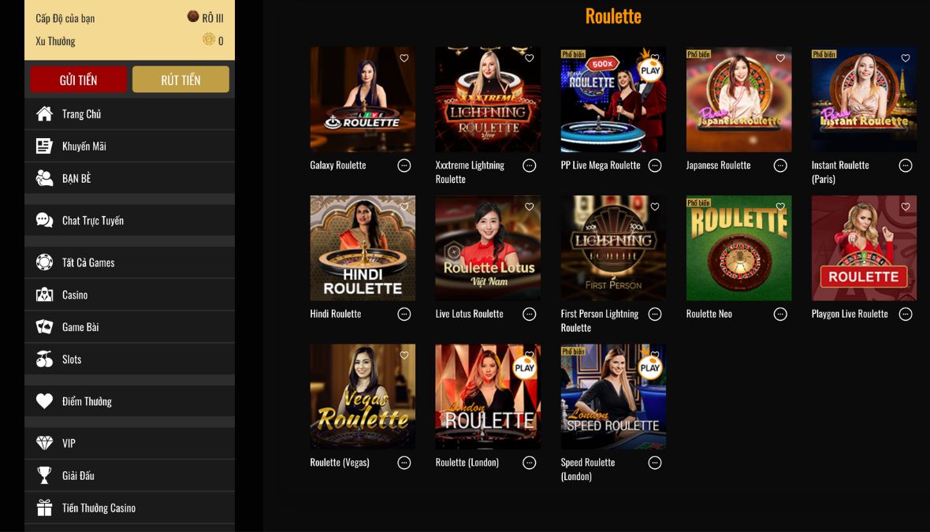Open more options for Japanese Roulette
Image resolution: width=930 pixels, height=532 pixels.
click(779, 165)
